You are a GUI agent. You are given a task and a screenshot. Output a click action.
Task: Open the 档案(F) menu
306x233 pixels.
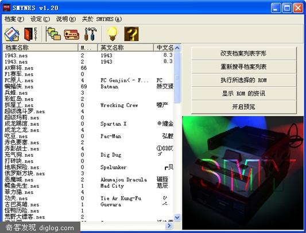(14, 19)
